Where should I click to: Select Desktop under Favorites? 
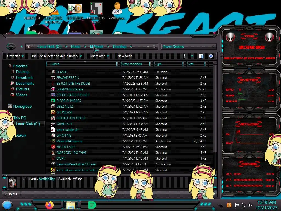23,72
